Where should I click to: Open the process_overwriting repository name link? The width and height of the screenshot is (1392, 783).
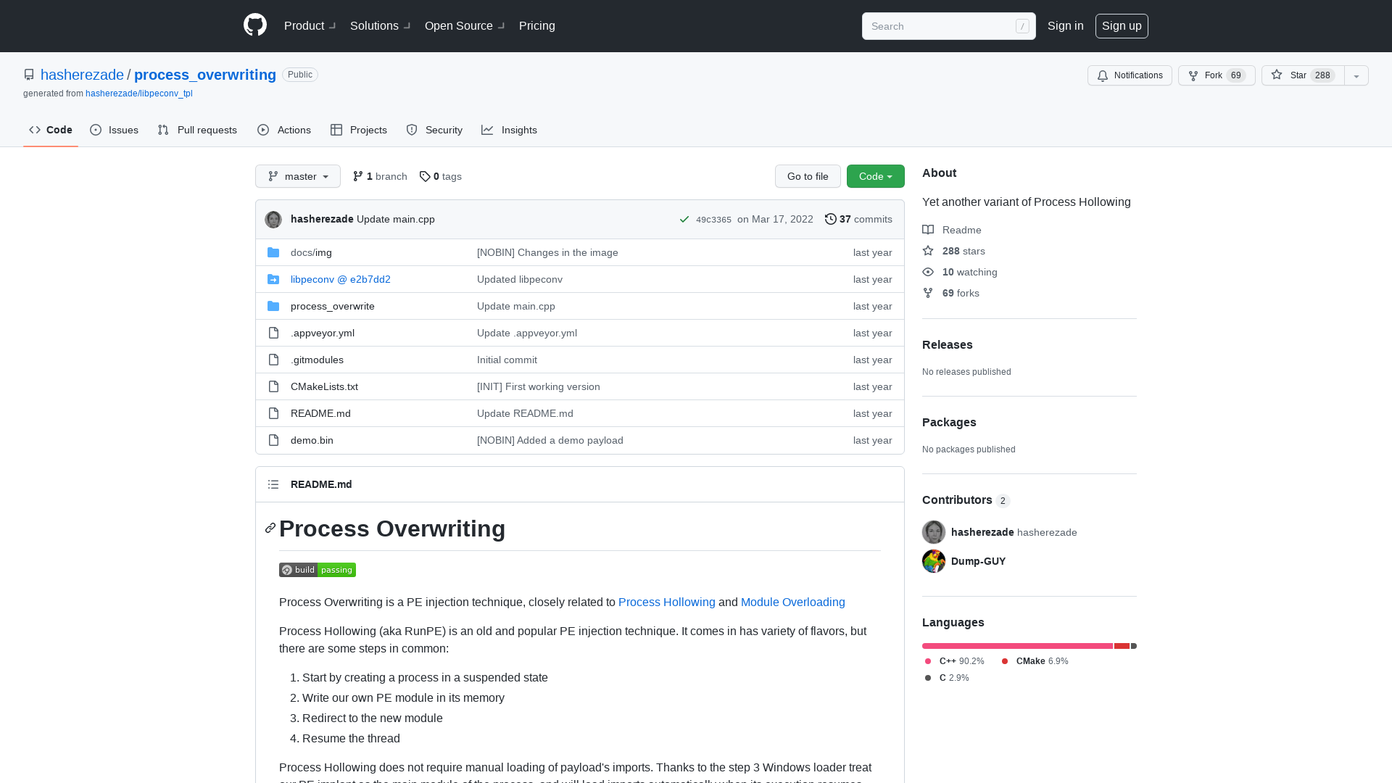205,75
